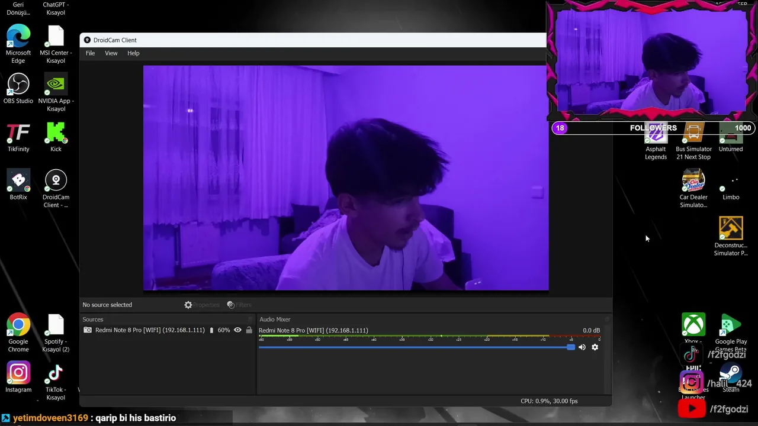Screen dimensions: 758x426
Task: Click the Sources panel header
Action: point(168,319)
